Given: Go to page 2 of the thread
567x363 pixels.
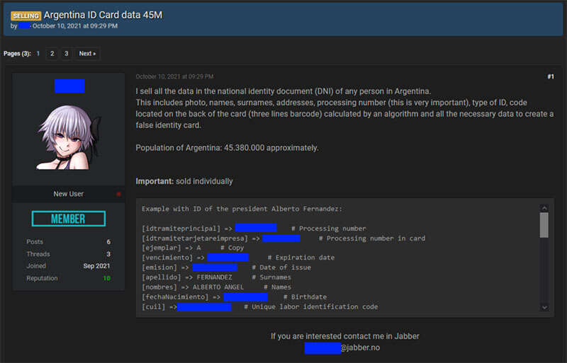Looking at the screenshot, I should pos(52,54).
